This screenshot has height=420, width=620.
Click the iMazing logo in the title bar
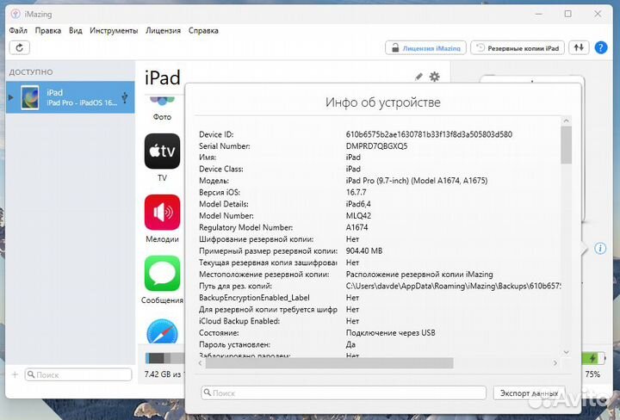pyautogui.click(x=15, y=14)
